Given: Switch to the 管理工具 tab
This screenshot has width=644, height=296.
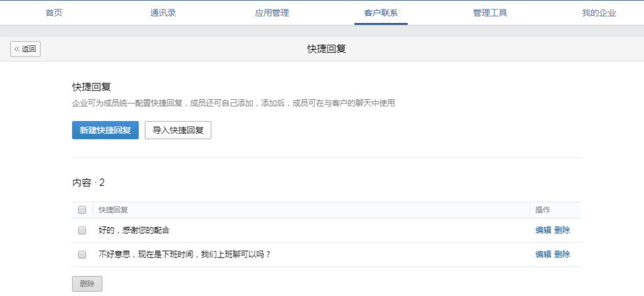Looking at the screenshot, I should click(x=490, y=13).
